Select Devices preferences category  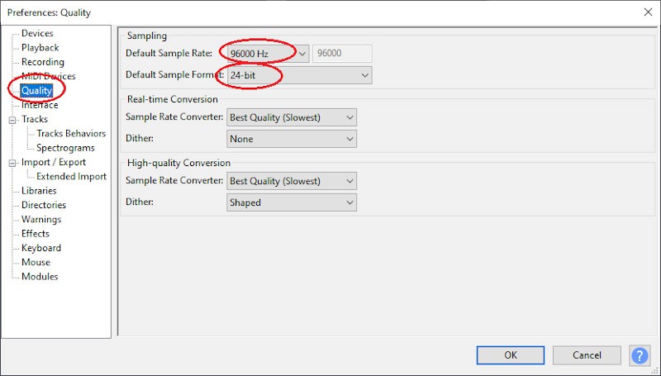(x=37, y=33)
